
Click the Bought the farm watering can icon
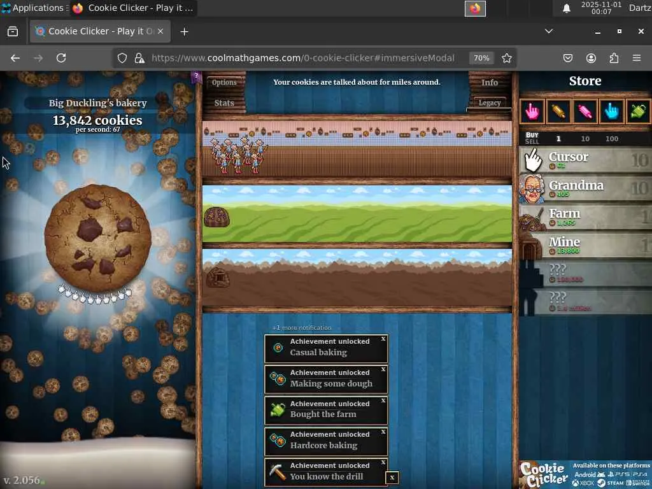278,410
